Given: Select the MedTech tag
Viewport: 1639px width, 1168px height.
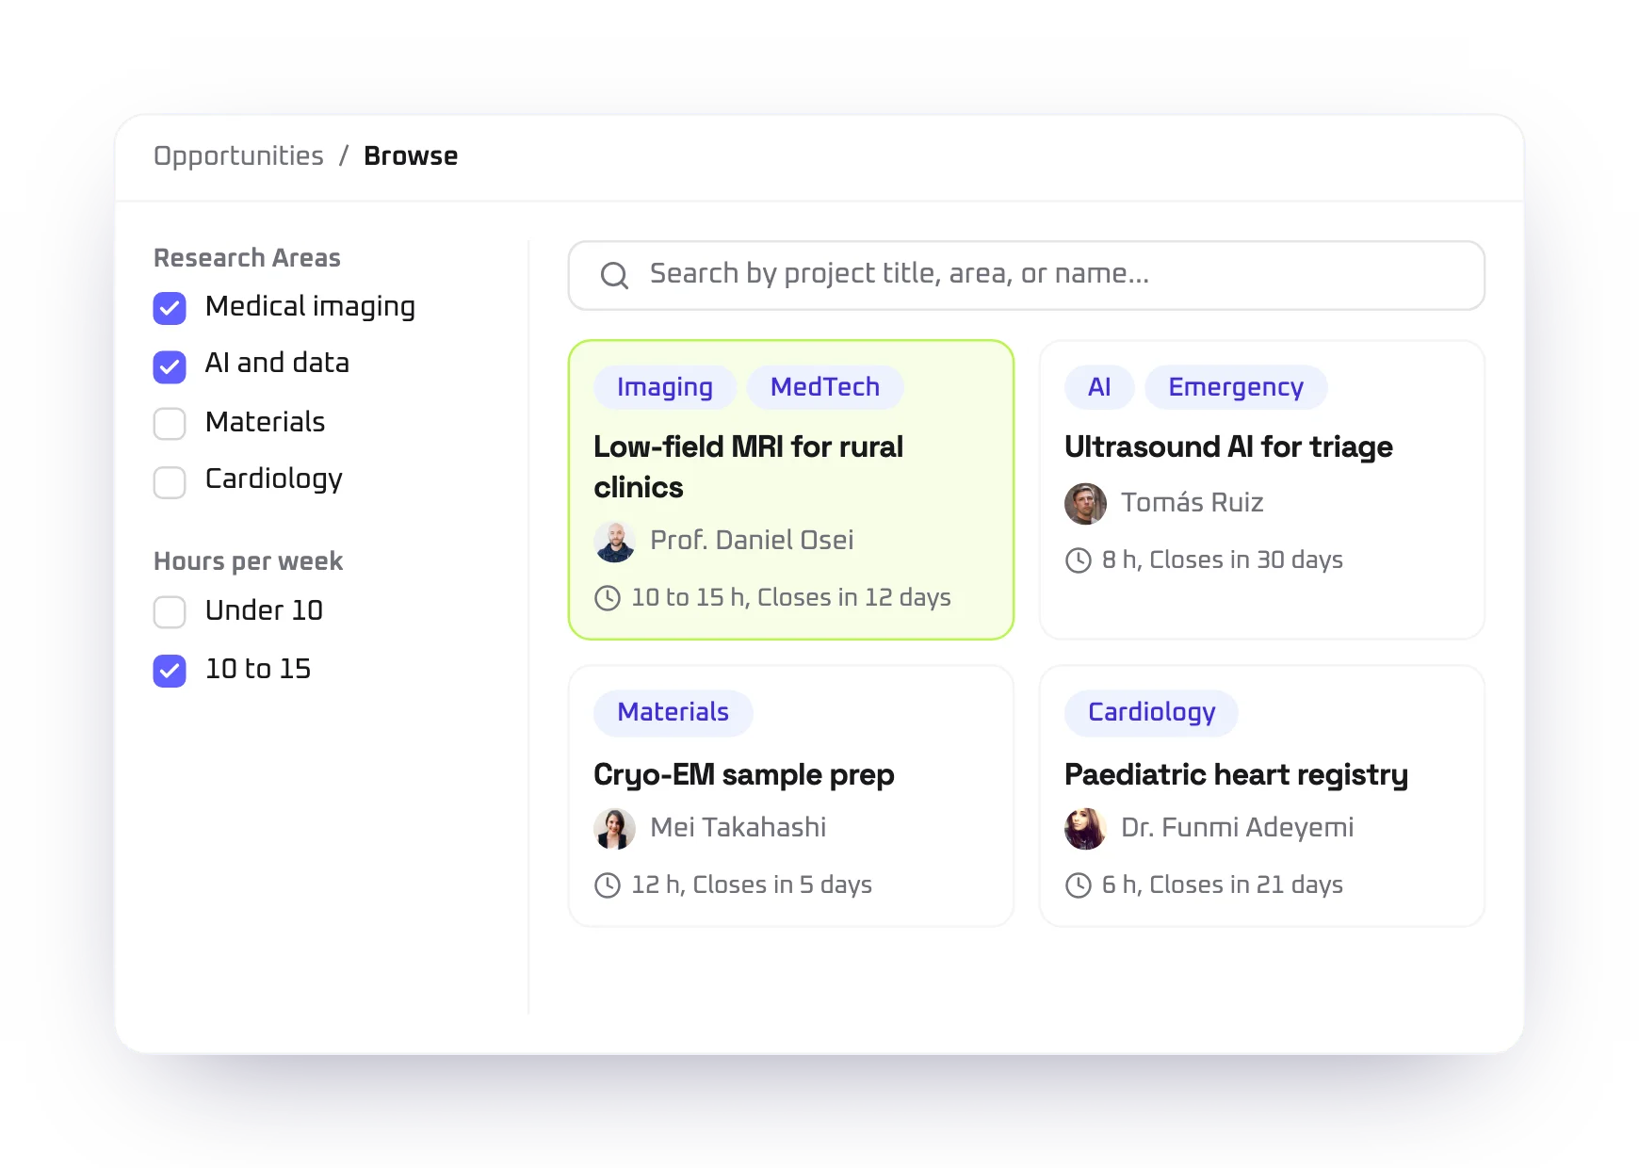Looking at the screenshot, I should 825,387.
